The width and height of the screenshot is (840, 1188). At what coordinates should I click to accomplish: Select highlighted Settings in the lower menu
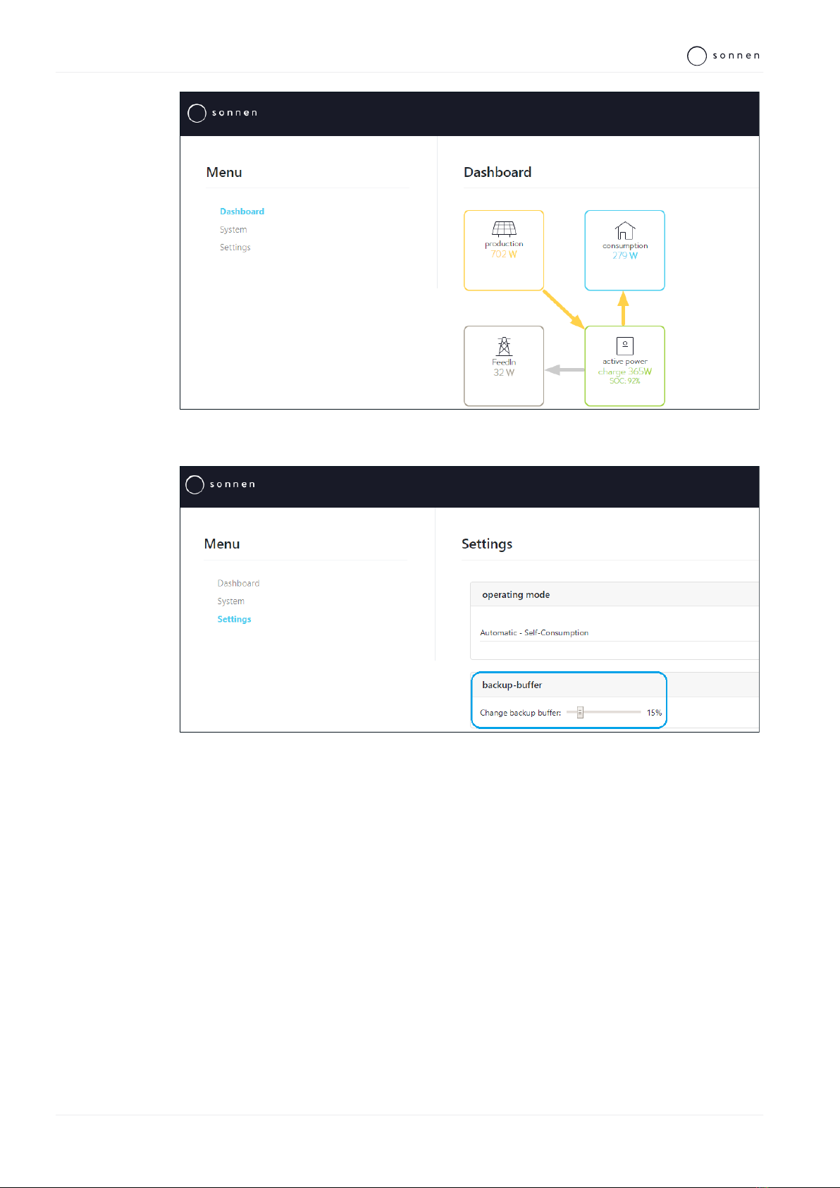click(x=234, y=619)
